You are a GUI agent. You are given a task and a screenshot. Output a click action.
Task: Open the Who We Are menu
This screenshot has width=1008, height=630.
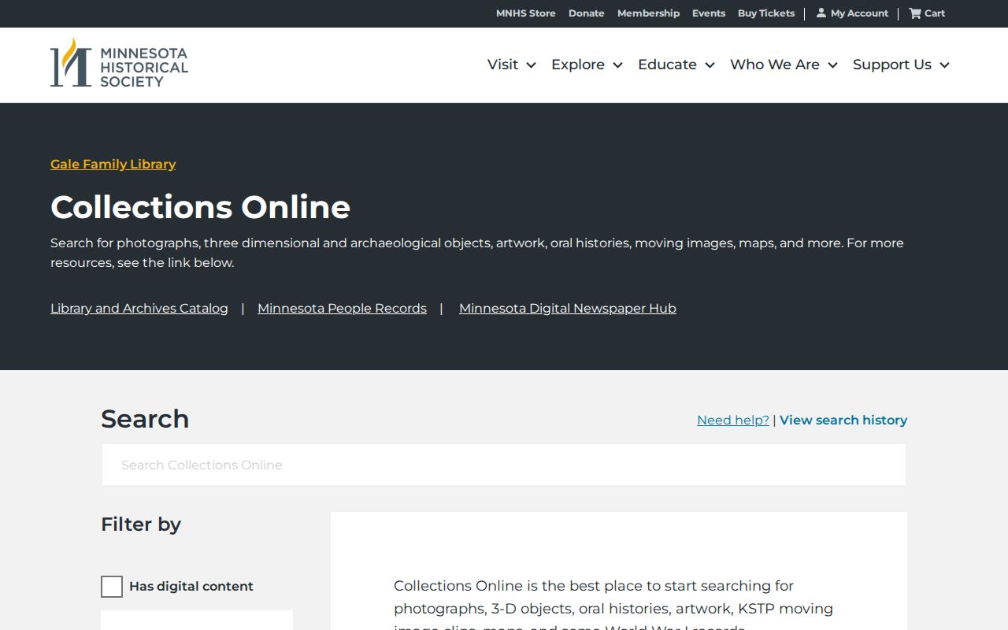click(x=775, y=65)
